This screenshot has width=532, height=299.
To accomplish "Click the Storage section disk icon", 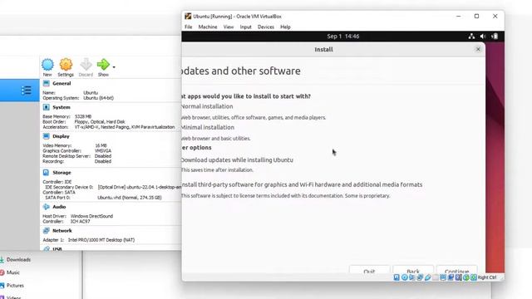I will tap(47, 173).
